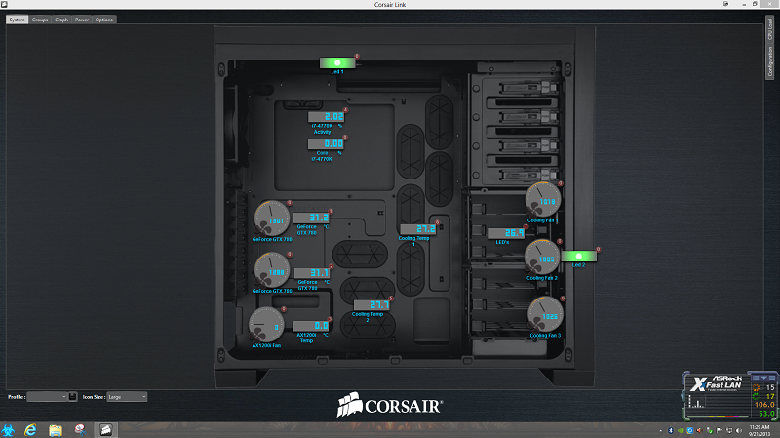This screenshot has width=780, height=438.
Task: Click the taskbar clock showing 11:29 AM
Action: [x=760, y=430]
